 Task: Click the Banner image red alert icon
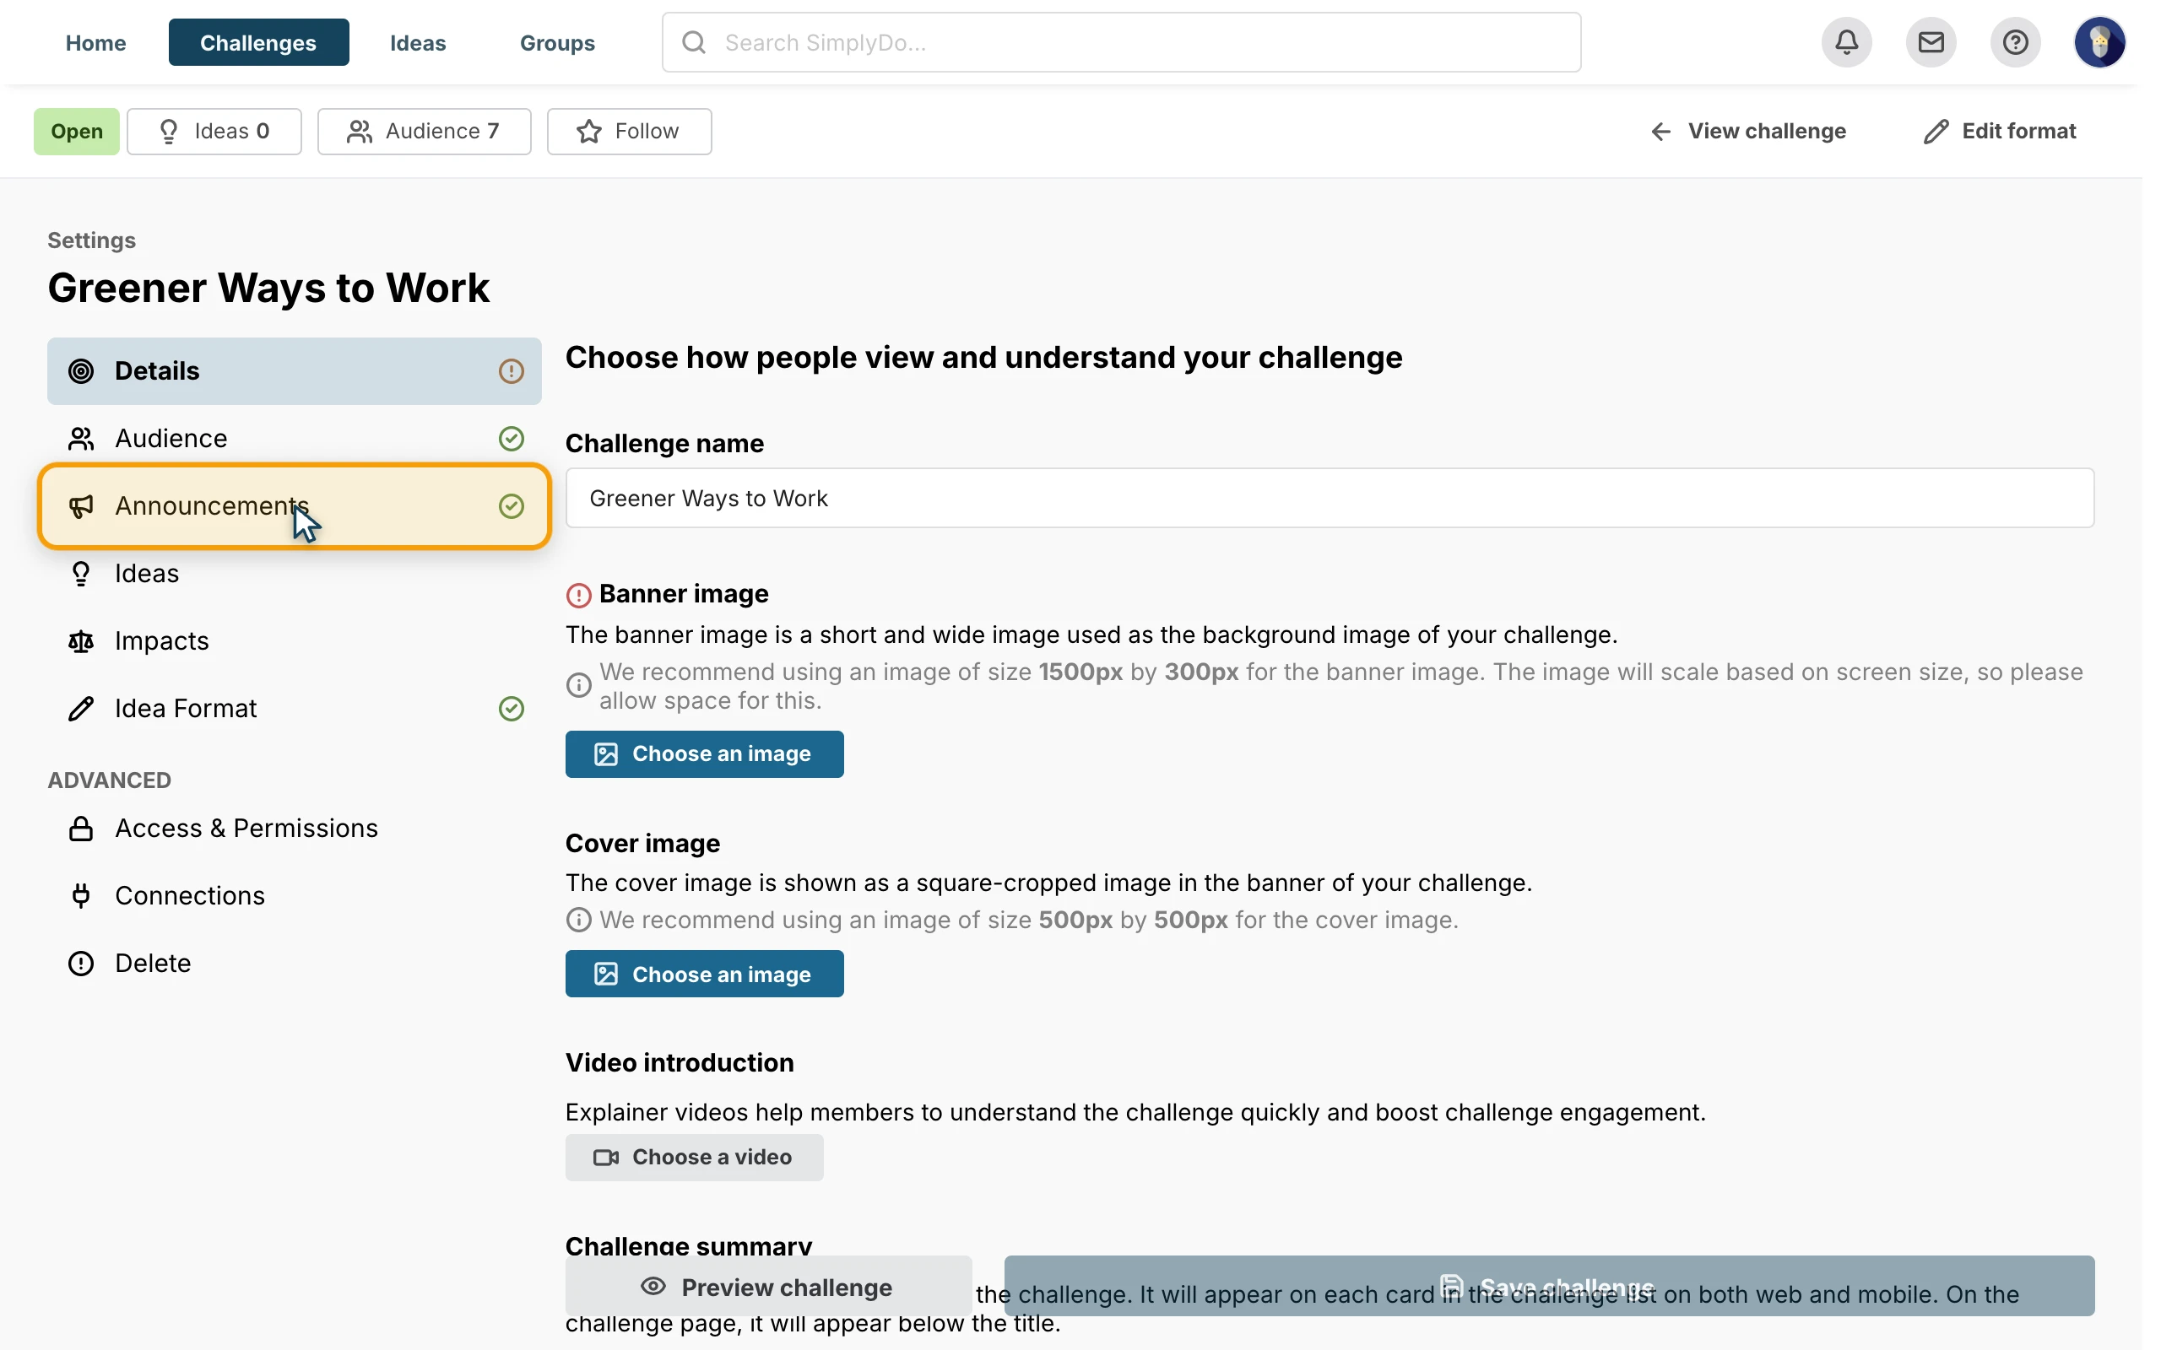[578, 595]
